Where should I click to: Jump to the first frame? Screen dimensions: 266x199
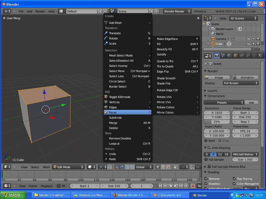click(x=160, y=186)
